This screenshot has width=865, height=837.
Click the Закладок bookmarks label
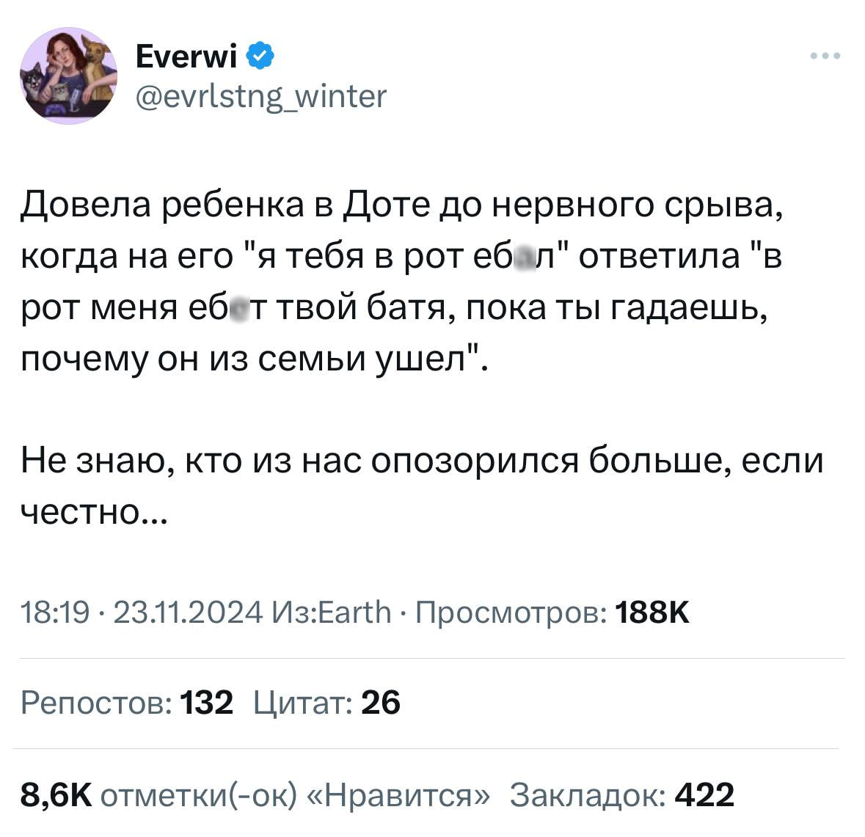587,794
